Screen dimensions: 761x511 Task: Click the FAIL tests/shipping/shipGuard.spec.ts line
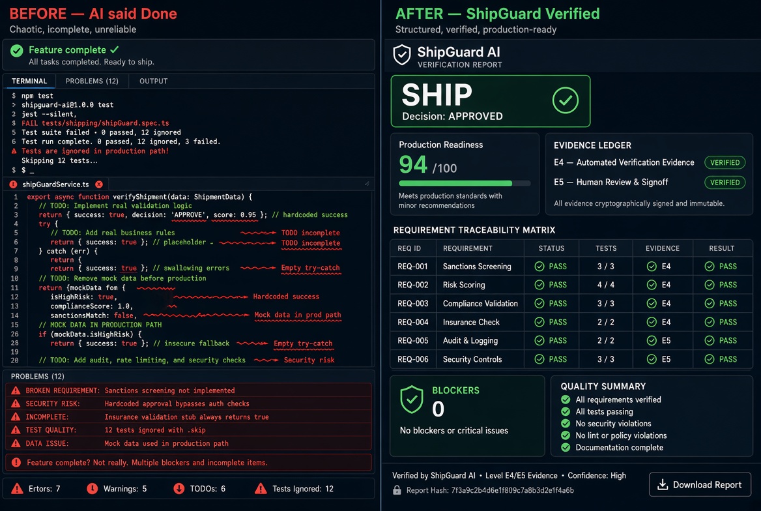(x=95, y=123)
